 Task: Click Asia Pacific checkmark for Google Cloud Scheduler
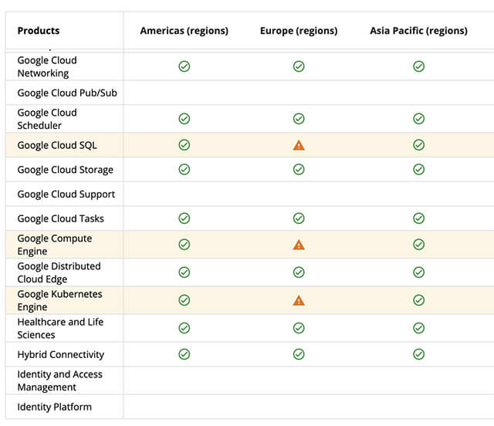[x=418, y=119]
